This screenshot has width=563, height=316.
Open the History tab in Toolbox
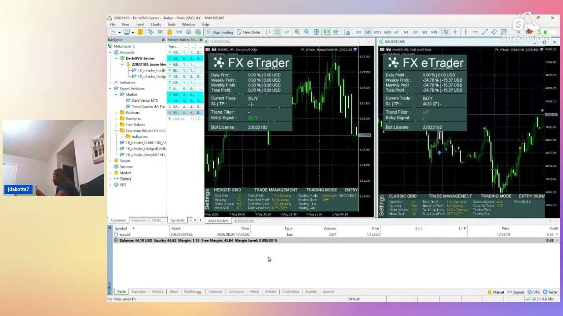[157, 291]
